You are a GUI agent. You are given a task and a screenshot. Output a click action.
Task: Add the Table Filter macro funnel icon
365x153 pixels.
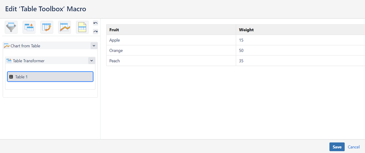point(11,27)
